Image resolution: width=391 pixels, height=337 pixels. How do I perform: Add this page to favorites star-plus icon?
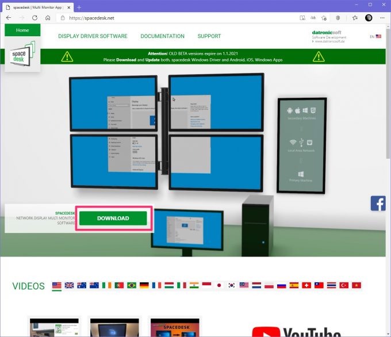click(324, 18)
